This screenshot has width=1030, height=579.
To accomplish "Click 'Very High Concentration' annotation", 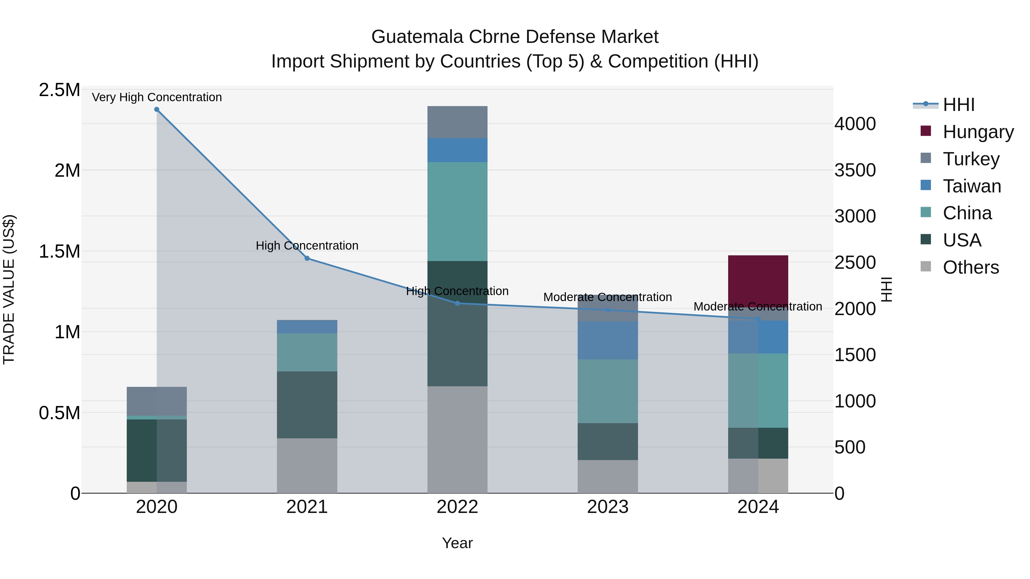I will click(x=157, y=98).
